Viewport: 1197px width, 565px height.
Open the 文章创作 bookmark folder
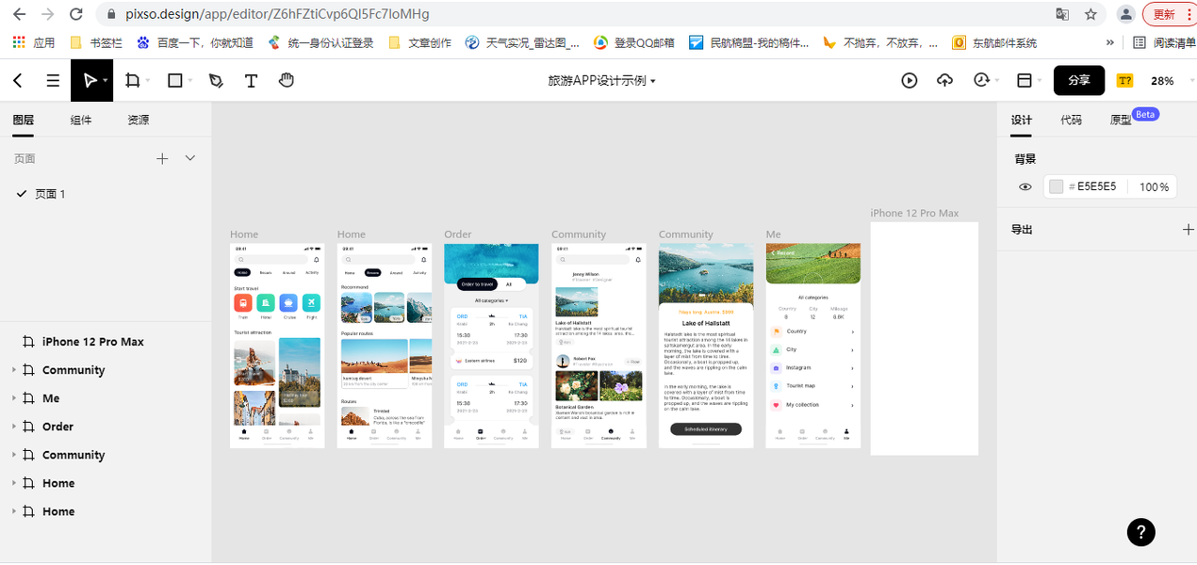(x=419, y=42)
